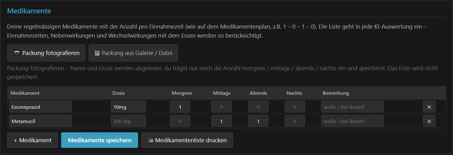Edit Metamucil Mittags count
Screen dimensions: 453x155
[222, 121]
